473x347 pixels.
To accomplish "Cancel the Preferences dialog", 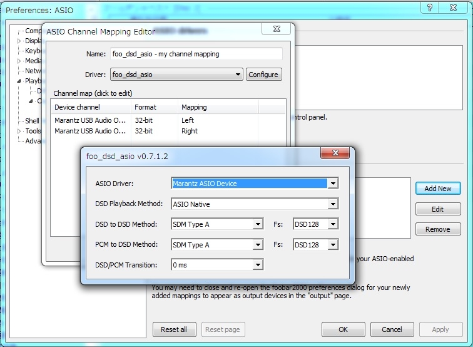I will tap(392, 329).
